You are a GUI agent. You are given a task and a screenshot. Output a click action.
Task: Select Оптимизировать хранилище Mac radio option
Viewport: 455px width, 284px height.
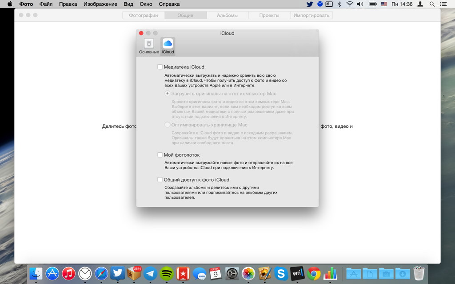pyautogui.click(x=168, y=125)
